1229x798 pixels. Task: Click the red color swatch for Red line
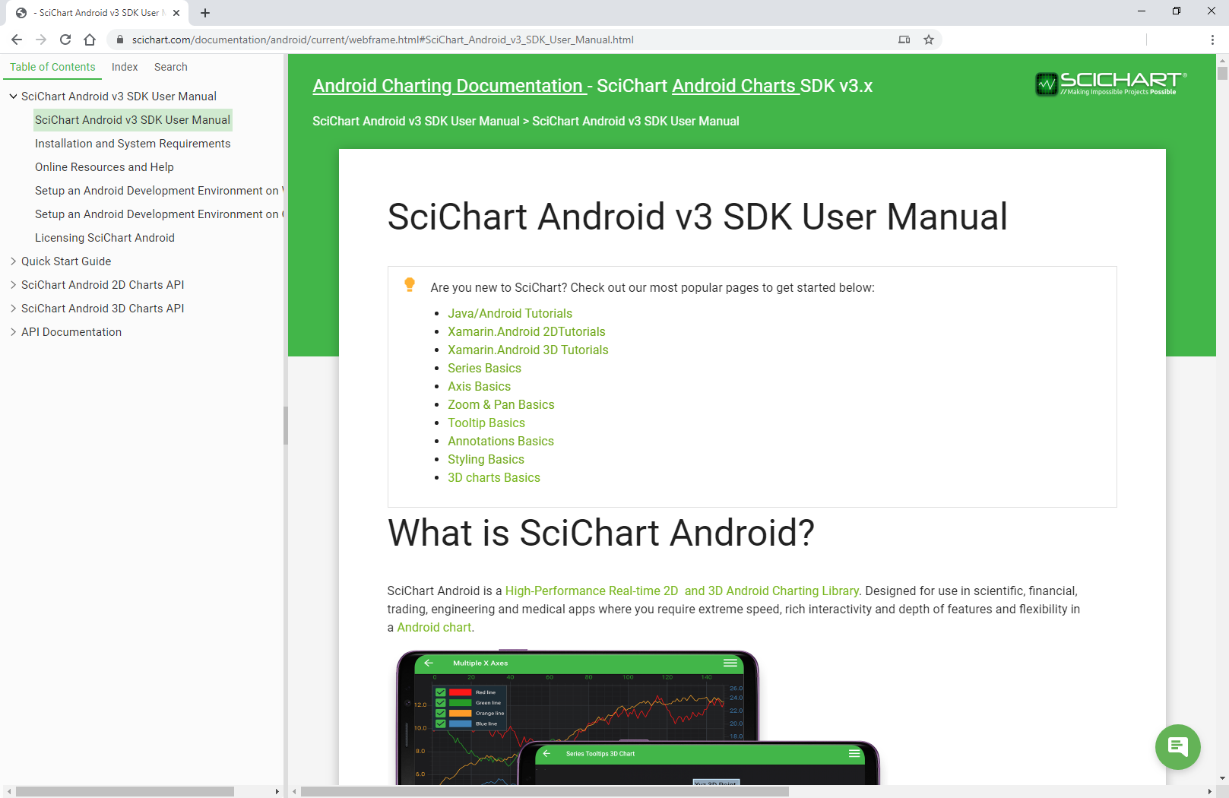(461, 692)
